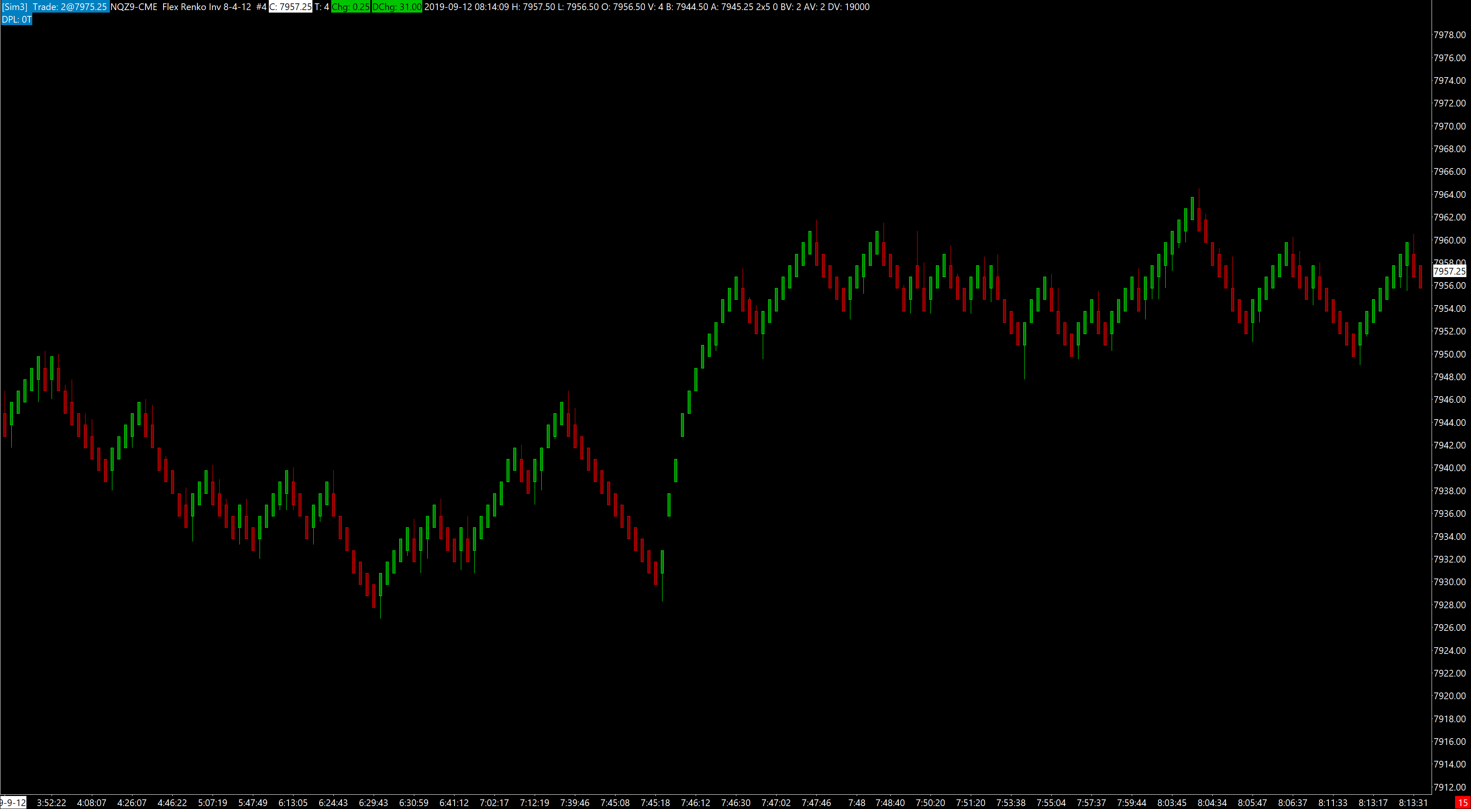Click the Flex Renko Inv 8-4-12 bar type label
The image size is (1471, 809).
(x=206, y=7)
